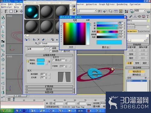Toggle the 增加路径 add path button
Viewport: 151px width, 113px height.
(x=137, y=71)
